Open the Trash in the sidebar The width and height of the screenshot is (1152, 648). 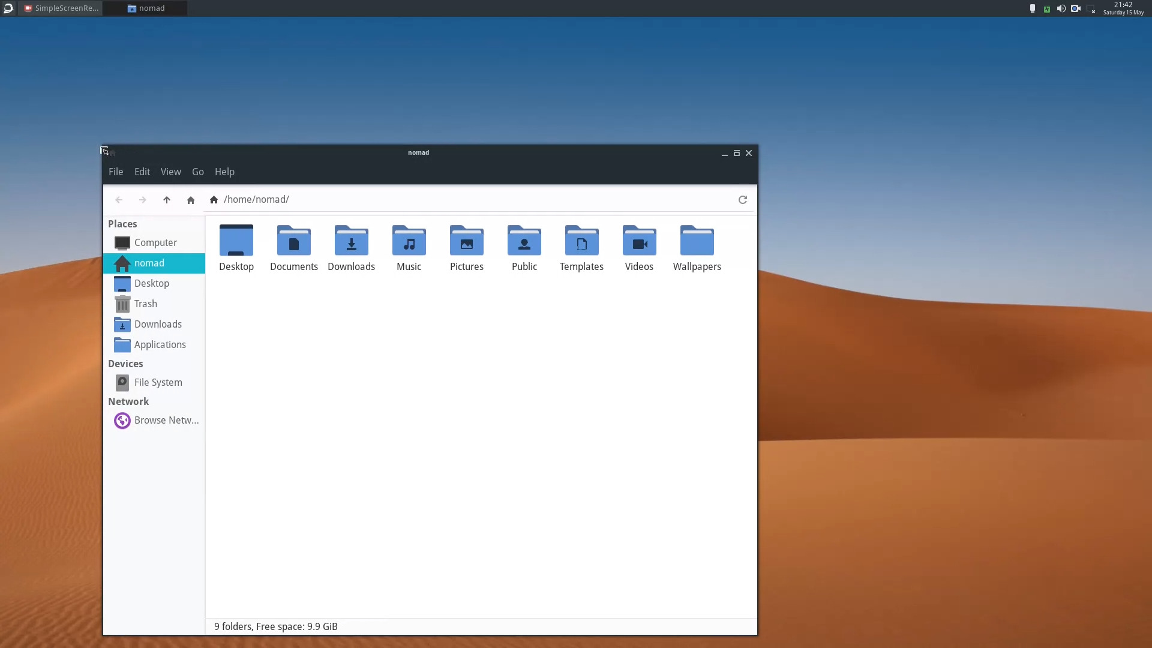click(x=145, y=304)
